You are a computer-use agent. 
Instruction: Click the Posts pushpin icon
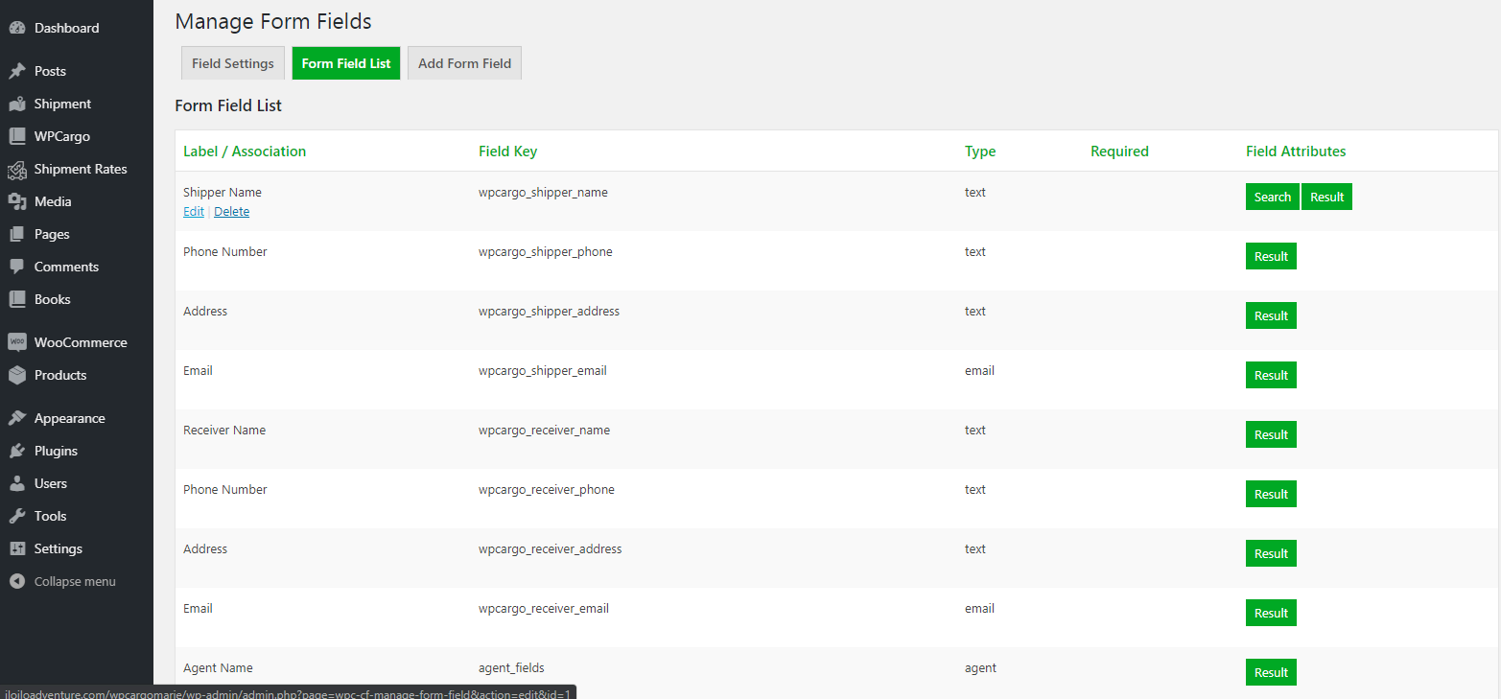16,71
